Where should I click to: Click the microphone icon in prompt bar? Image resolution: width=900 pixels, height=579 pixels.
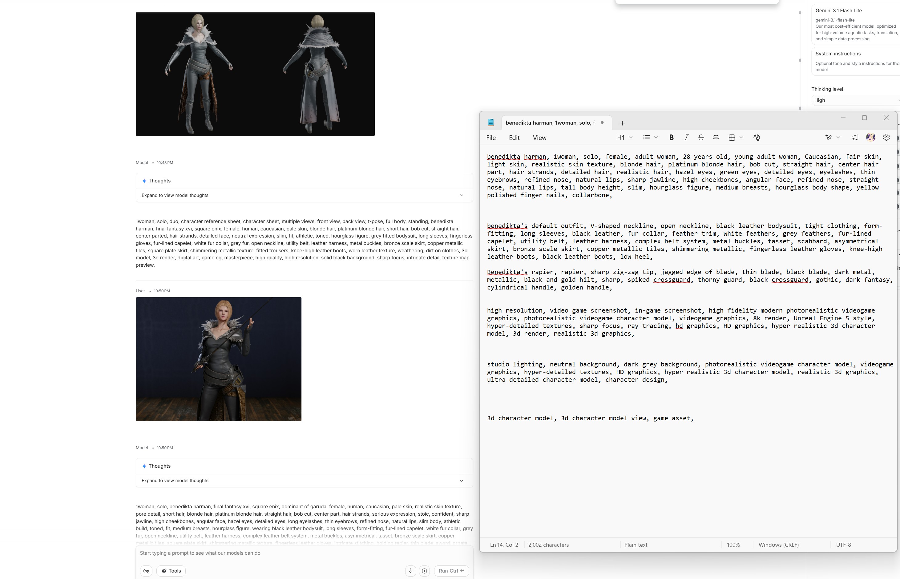click(x=410, y=571)
